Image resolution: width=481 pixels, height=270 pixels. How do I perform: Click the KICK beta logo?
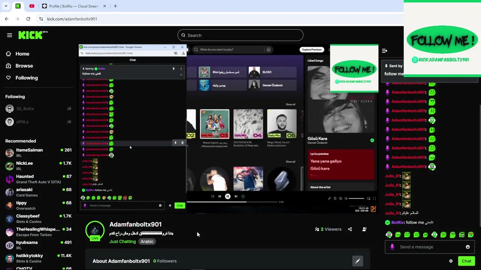tap(33, 35)
